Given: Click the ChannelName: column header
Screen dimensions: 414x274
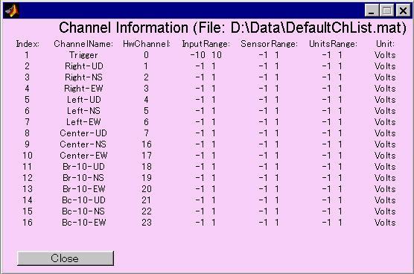Looking at the screenshot, I should [83, 44].
